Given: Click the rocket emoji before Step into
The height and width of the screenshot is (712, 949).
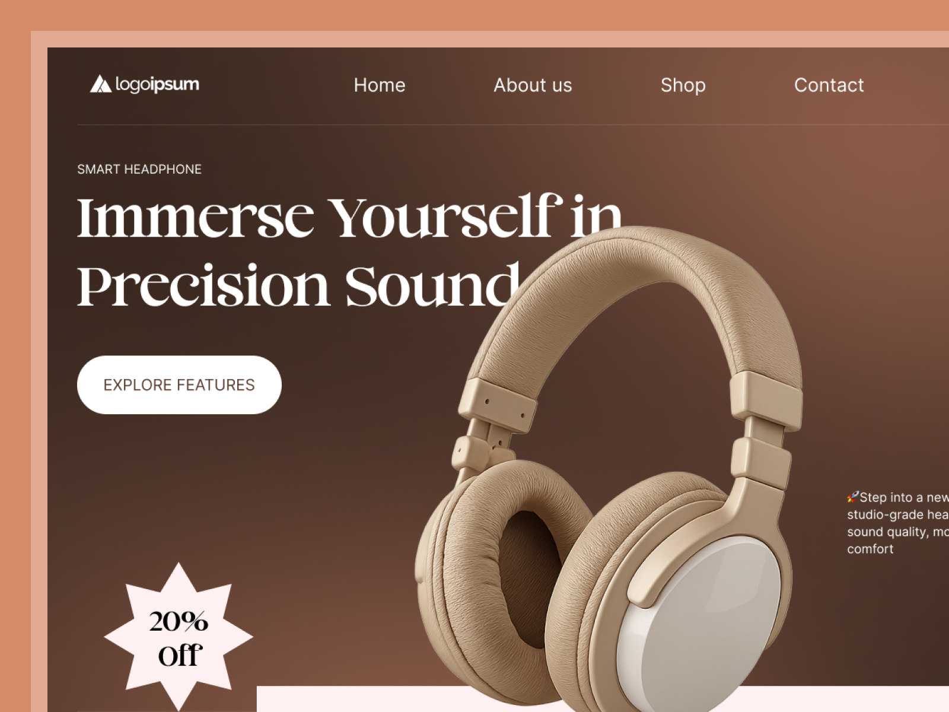Looking at the screenshot, I should (853, 497).
